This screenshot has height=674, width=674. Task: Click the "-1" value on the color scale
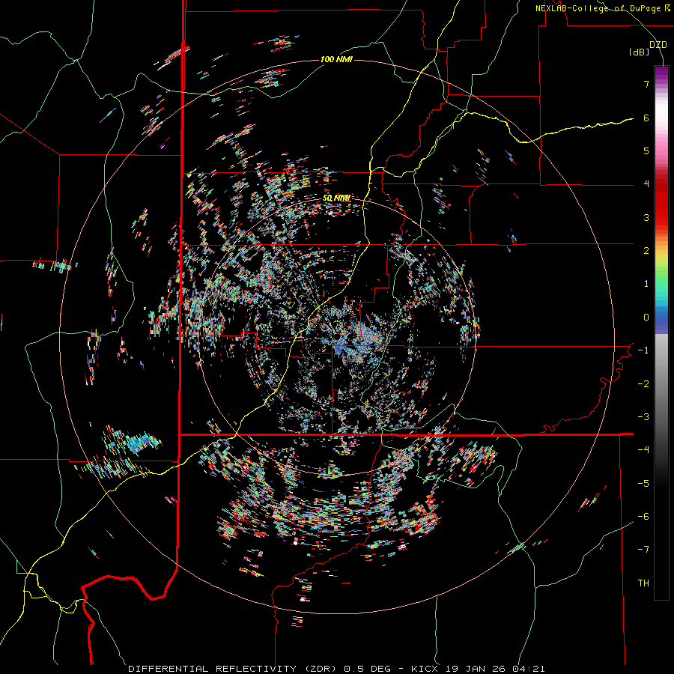(643, 350)
